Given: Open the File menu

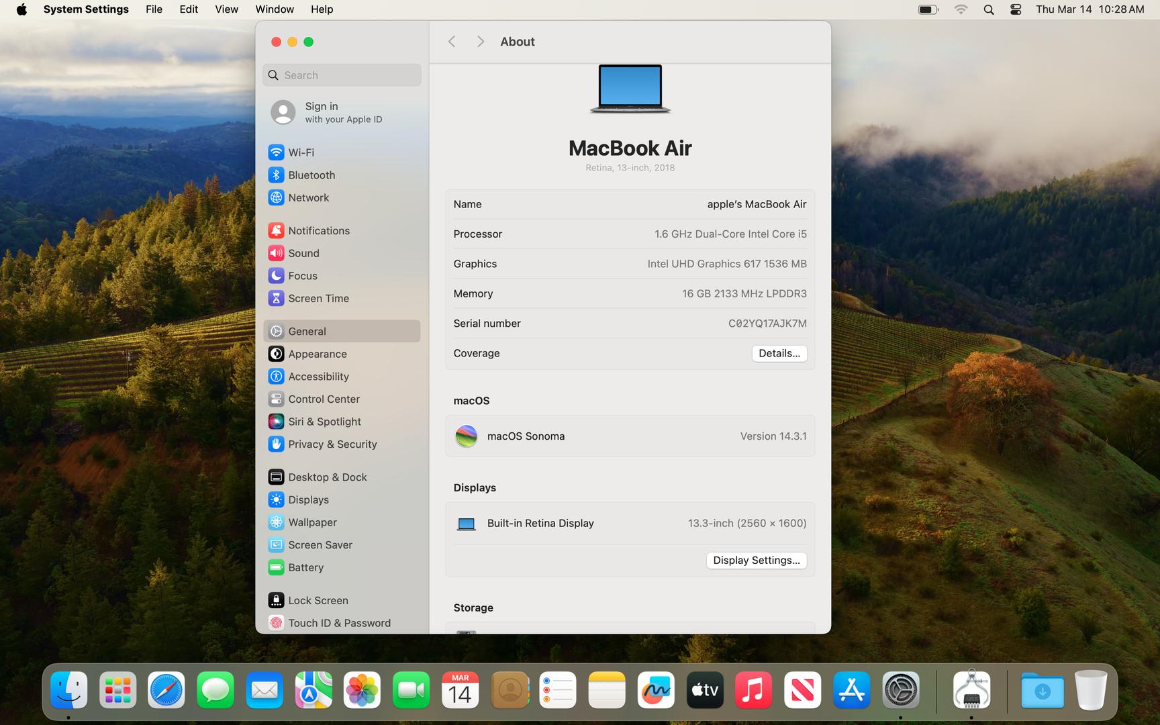Looking at the screenshot, I should 154,9.
